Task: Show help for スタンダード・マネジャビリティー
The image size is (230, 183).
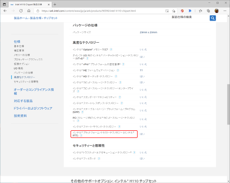Action: (120, 97)
